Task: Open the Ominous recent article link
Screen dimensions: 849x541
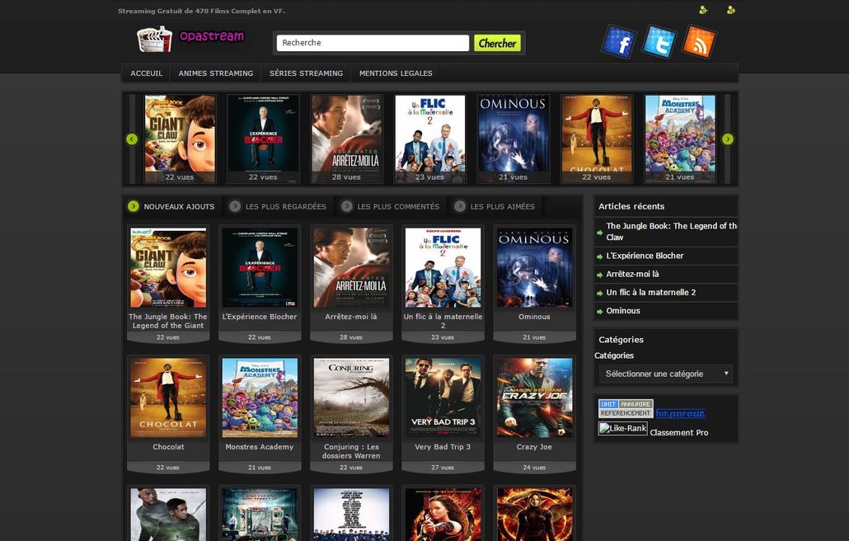Action: [623, 311]
